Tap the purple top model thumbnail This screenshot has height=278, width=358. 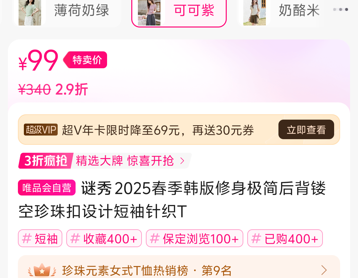149,12
